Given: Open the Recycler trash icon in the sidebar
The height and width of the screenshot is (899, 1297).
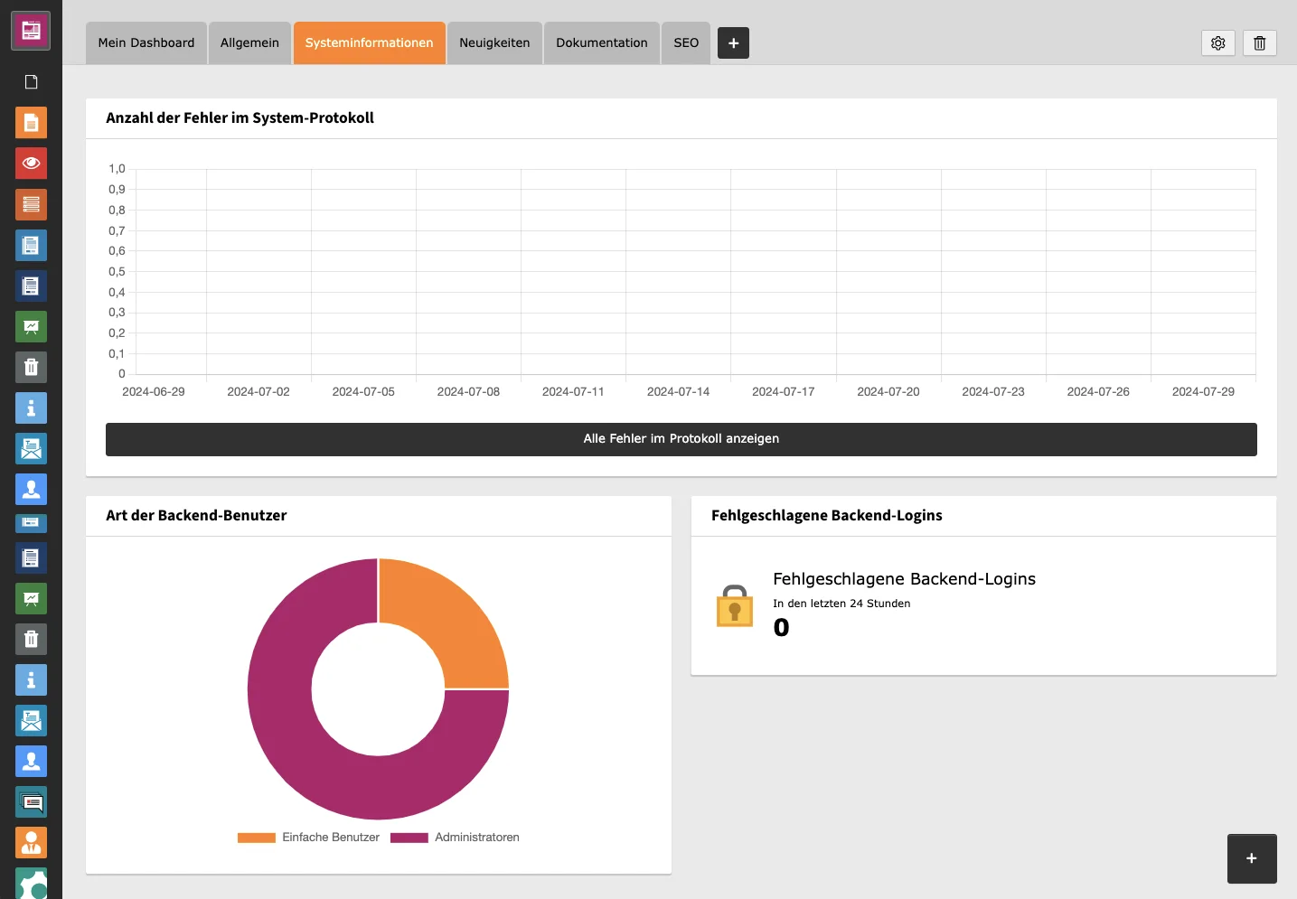Looking at the screenshot, I should point(31,367).
